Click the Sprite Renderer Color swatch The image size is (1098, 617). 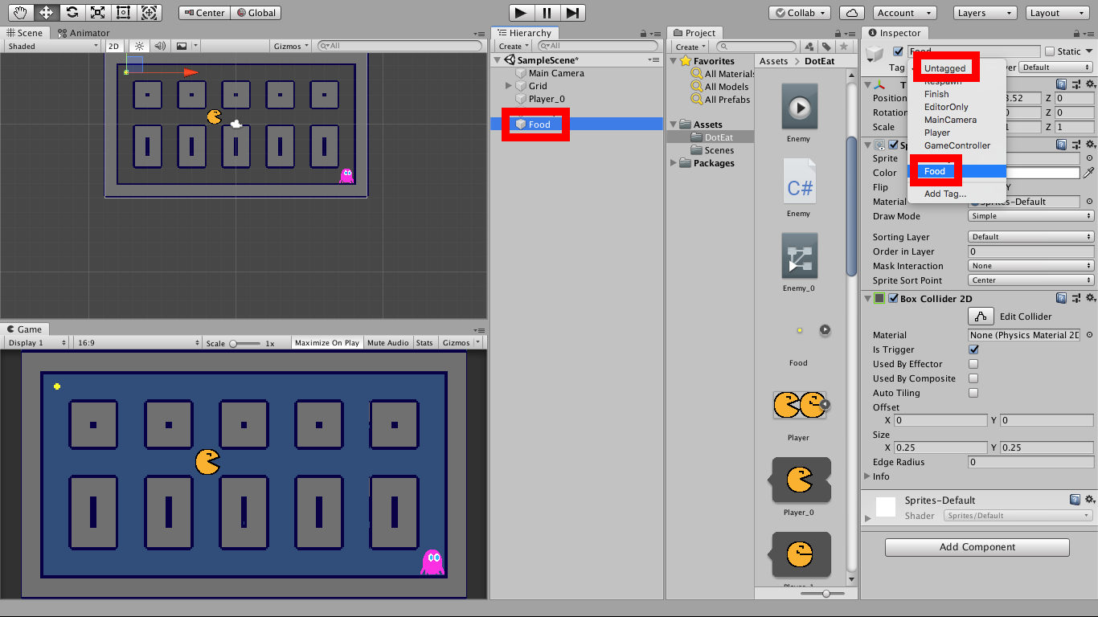coord(1024,173)
